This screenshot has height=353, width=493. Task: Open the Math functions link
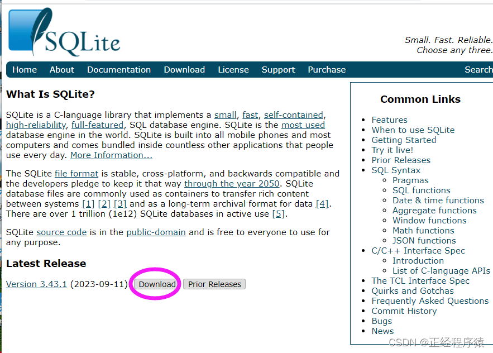(x=423, y=231)
